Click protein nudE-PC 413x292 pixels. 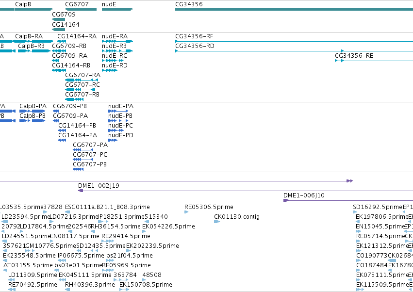click(120, 126)
